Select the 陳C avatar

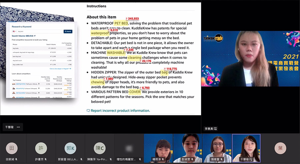pyautogui.click(x=99, y=148)
